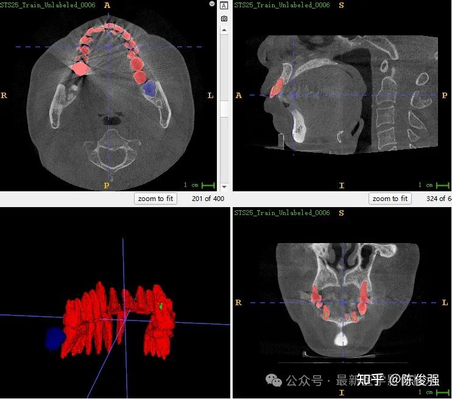
Task: Click the blue blob in the 3D view
Action: coord(55,339)
